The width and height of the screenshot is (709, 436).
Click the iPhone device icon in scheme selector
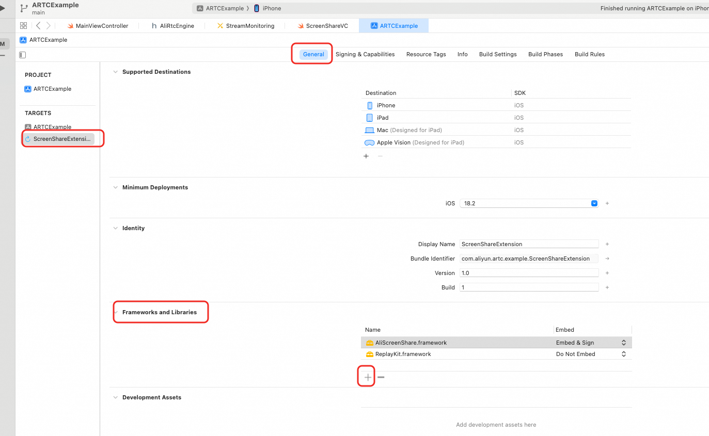pos(257,8)
